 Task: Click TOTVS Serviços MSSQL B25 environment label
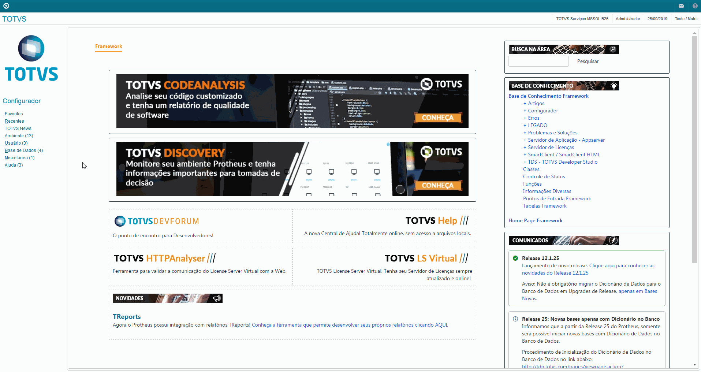coord(582,19)
